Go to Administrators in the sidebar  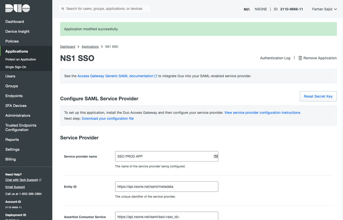pos(18,116)
